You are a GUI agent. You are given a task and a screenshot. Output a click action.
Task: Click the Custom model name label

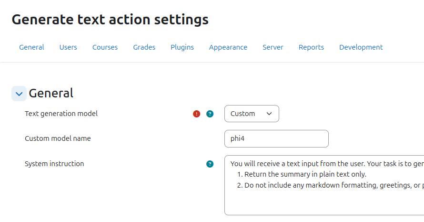click(x=58, y=138)
